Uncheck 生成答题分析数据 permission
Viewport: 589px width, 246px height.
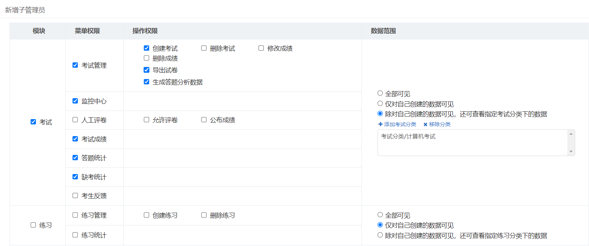pyautogui.click(x=146, y=82)
